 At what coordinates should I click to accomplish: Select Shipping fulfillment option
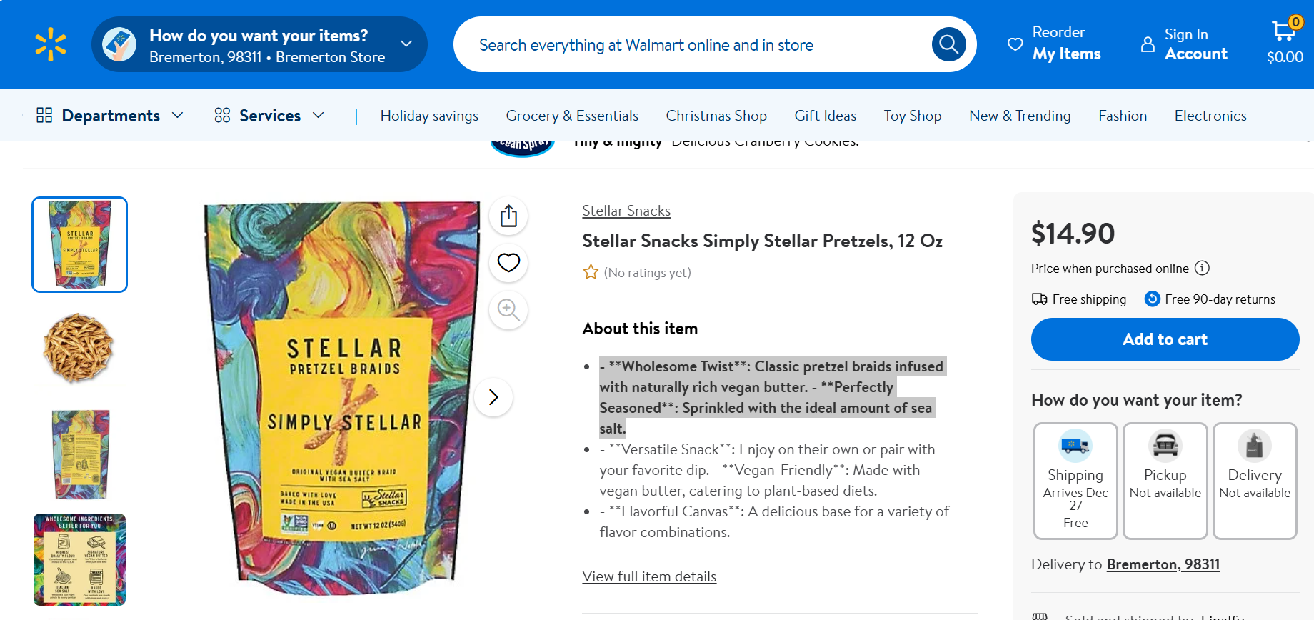pyautogui.click(x=1075, y=481)
